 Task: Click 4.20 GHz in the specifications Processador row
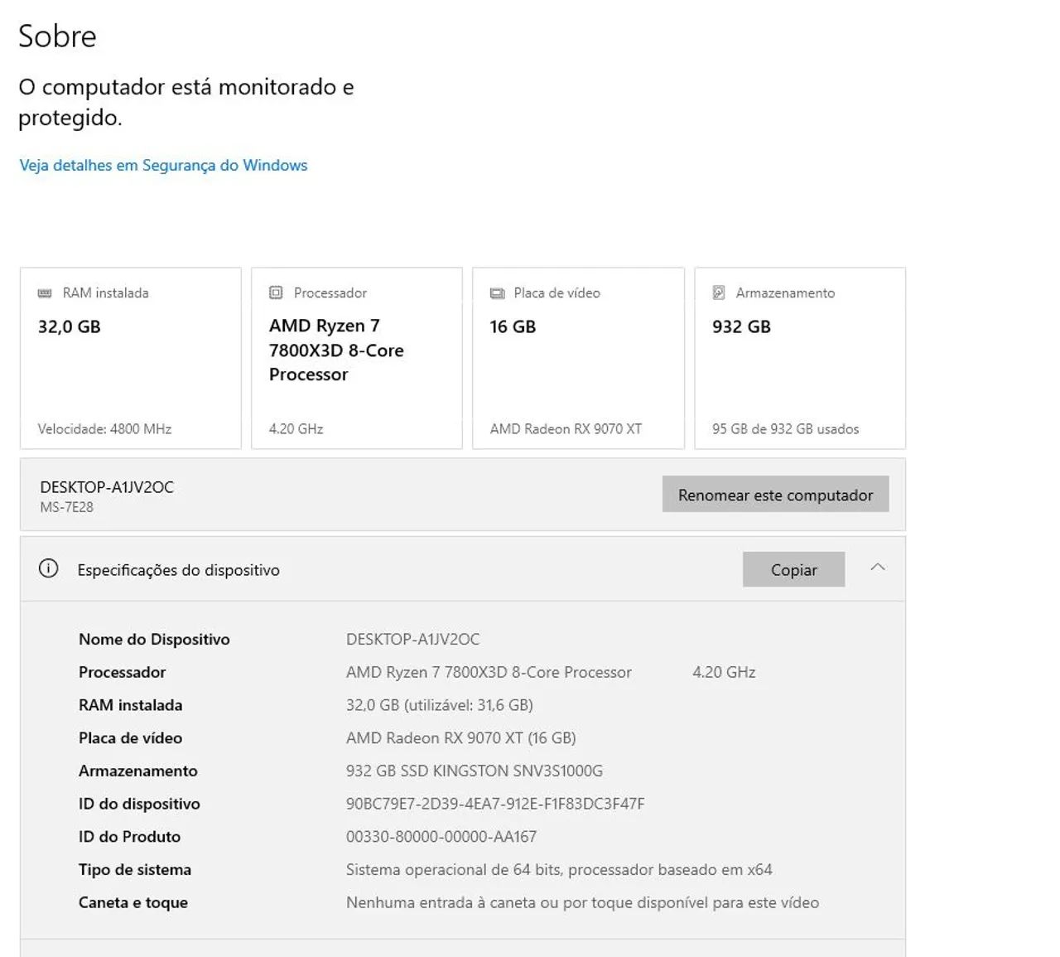(x=724, y=672)
